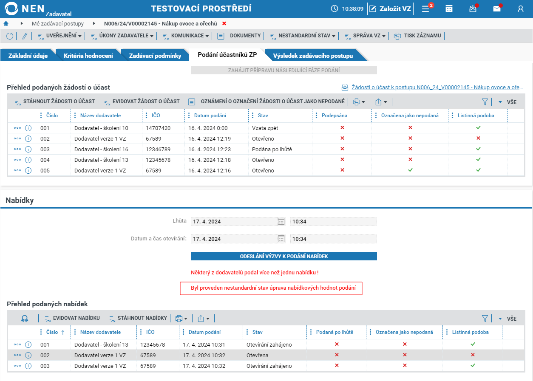Click the pencil edit icon

25,36
